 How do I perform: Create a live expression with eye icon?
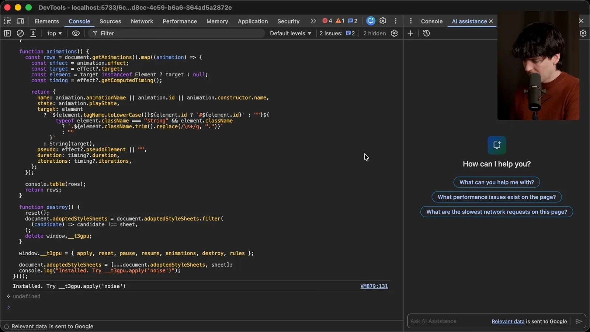pos(76,33)
